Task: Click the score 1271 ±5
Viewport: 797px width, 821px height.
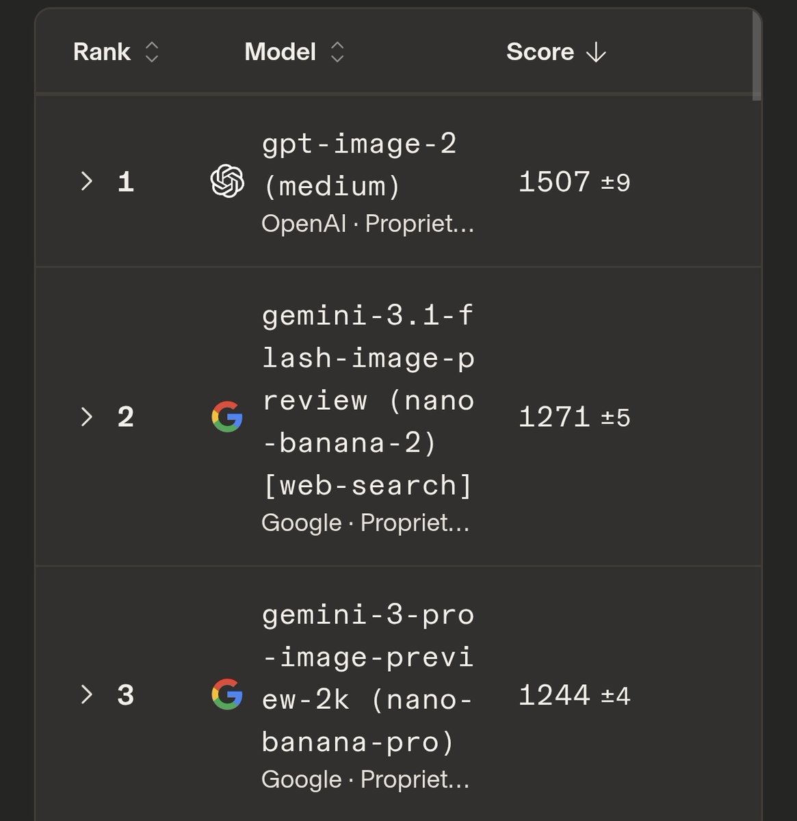Action: pos(574,417)
